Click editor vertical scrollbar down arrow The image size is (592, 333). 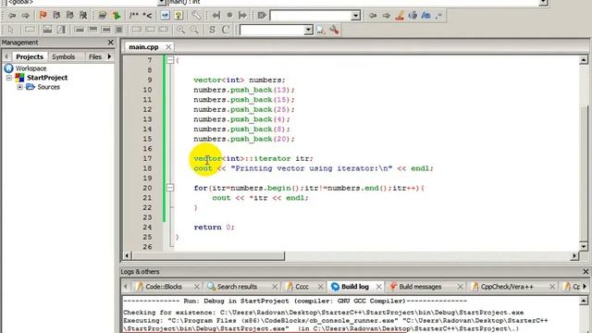(584, 247)
